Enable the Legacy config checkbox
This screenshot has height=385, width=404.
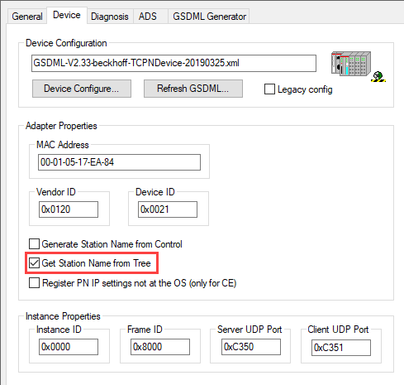[269, 89]
